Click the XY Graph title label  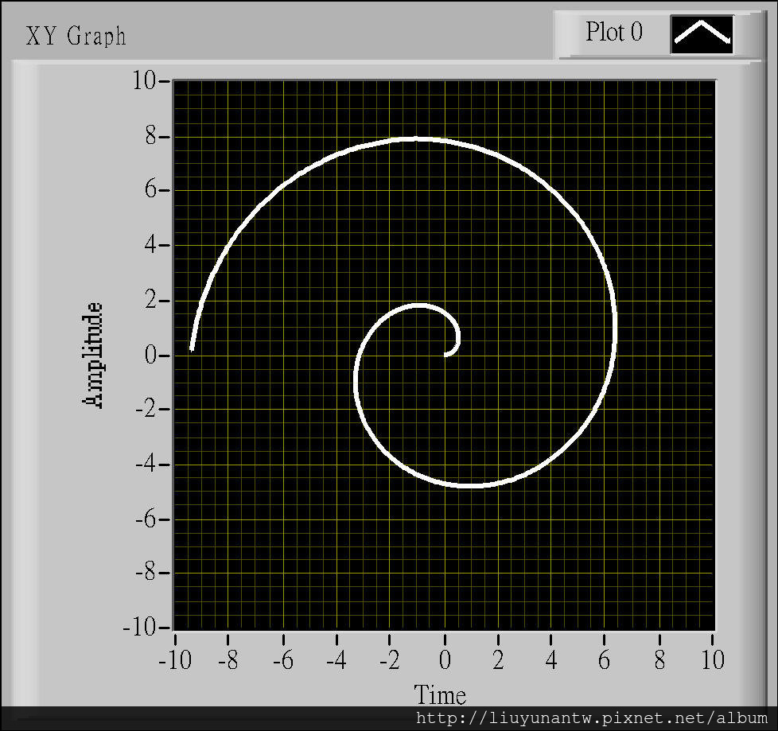76,37
